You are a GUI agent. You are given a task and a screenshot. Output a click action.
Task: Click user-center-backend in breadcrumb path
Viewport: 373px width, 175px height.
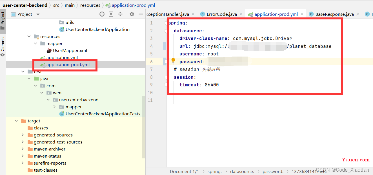25,5
